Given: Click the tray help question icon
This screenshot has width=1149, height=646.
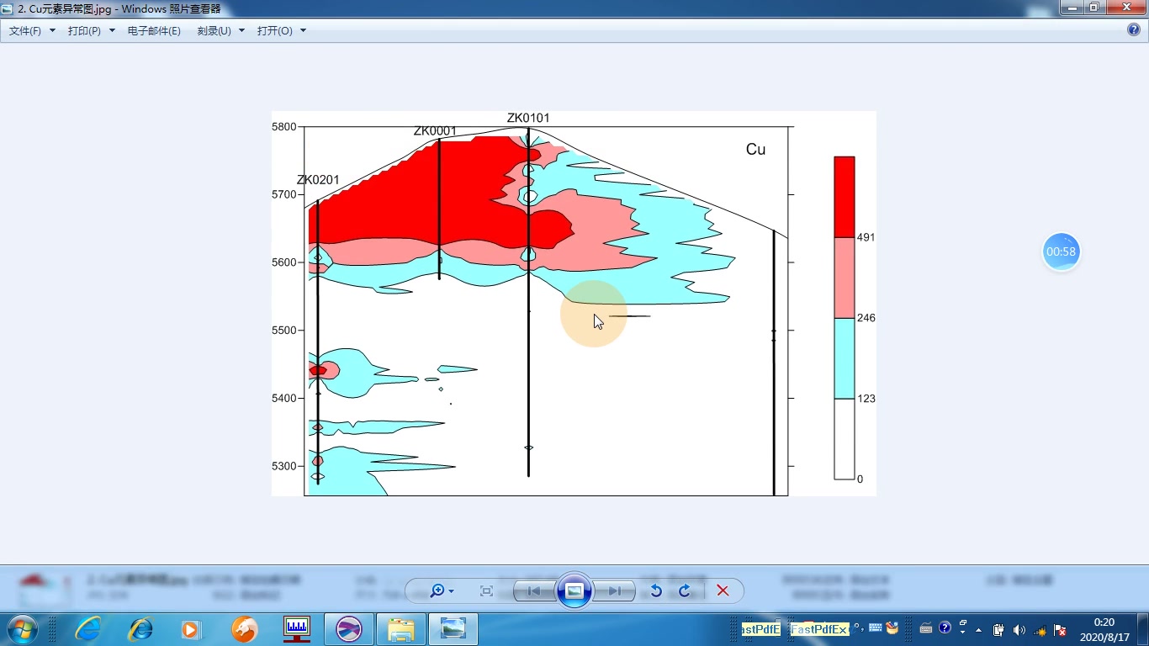Looking at the screenshot, I should 945,628.
